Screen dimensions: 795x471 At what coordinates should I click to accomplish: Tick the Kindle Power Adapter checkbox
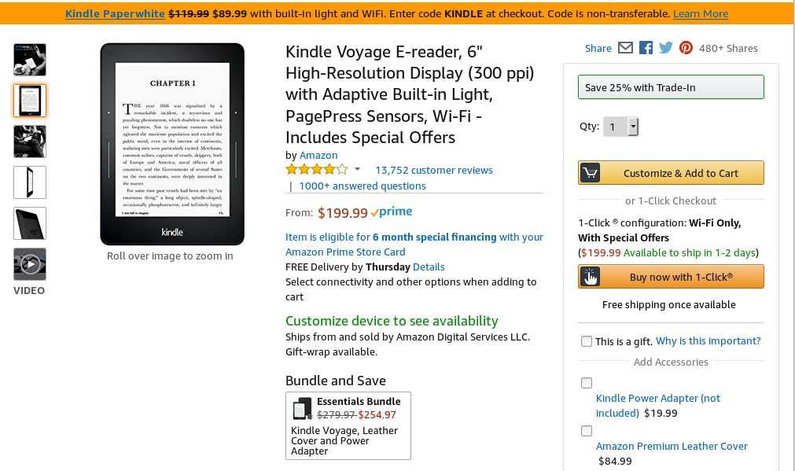click(586, 383)
